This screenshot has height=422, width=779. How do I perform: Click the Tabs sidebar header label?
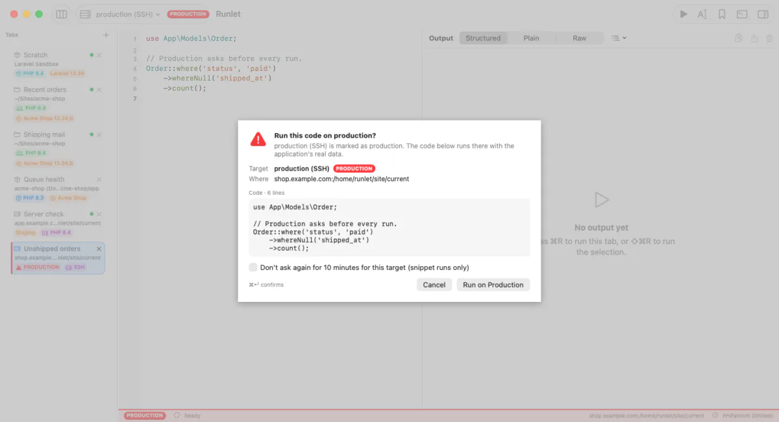coord(12,35)
